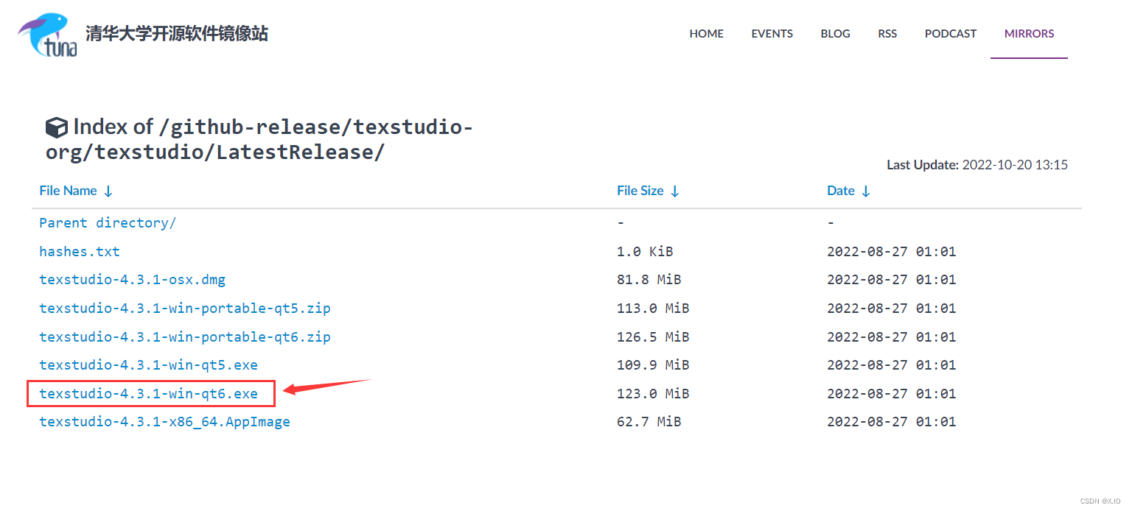Click the Index of heading path text
Screen dimensions: 1132x511
click(x=259, y=140)
